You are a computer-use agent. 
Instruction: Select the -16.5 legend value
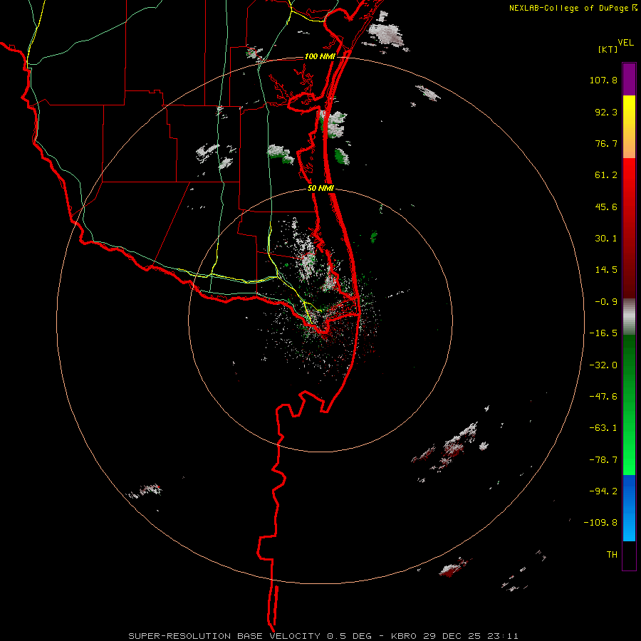coord(603,333)
